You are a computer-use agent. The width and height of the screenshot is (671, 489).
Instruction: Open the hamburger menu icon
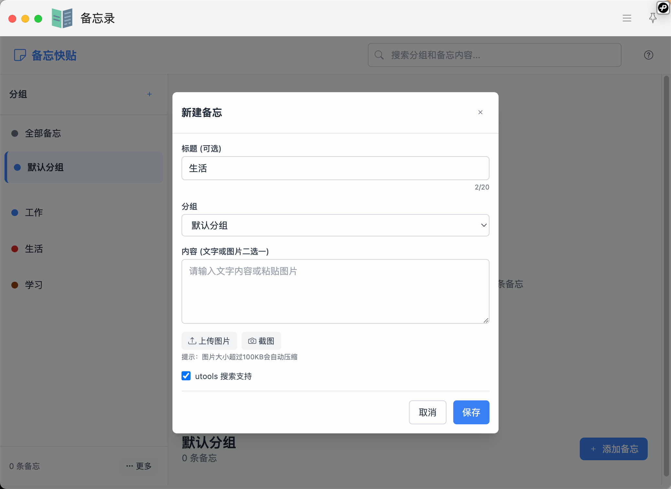(x=627, y=18)
